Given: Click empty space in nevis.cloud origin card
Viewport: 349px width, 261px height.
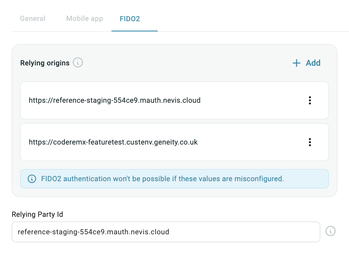Looking at the screenshot, I should click(250, 100).
